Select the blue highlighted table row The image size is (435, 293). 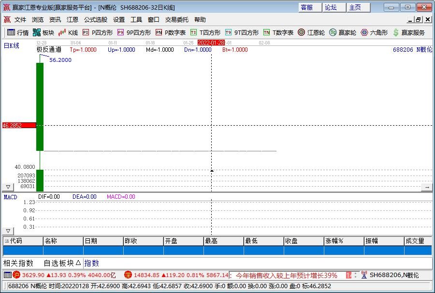click(217, 250)
